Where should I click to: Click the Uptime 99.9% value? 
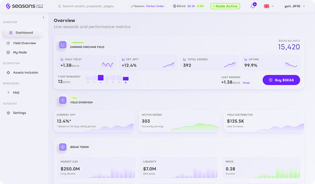pyautogui.click(x=251, y=65)
